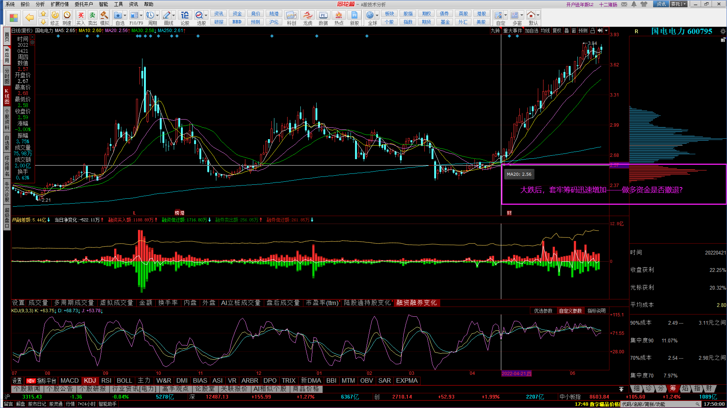Open chart toolbar dropdown triangle after lock icon
The width and height of the screenshot is (727, 408).
click(x=606, y=31)
